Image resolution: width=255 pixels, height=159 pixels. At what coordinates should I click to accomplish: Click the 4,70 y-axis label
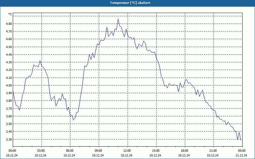point(9,31)
